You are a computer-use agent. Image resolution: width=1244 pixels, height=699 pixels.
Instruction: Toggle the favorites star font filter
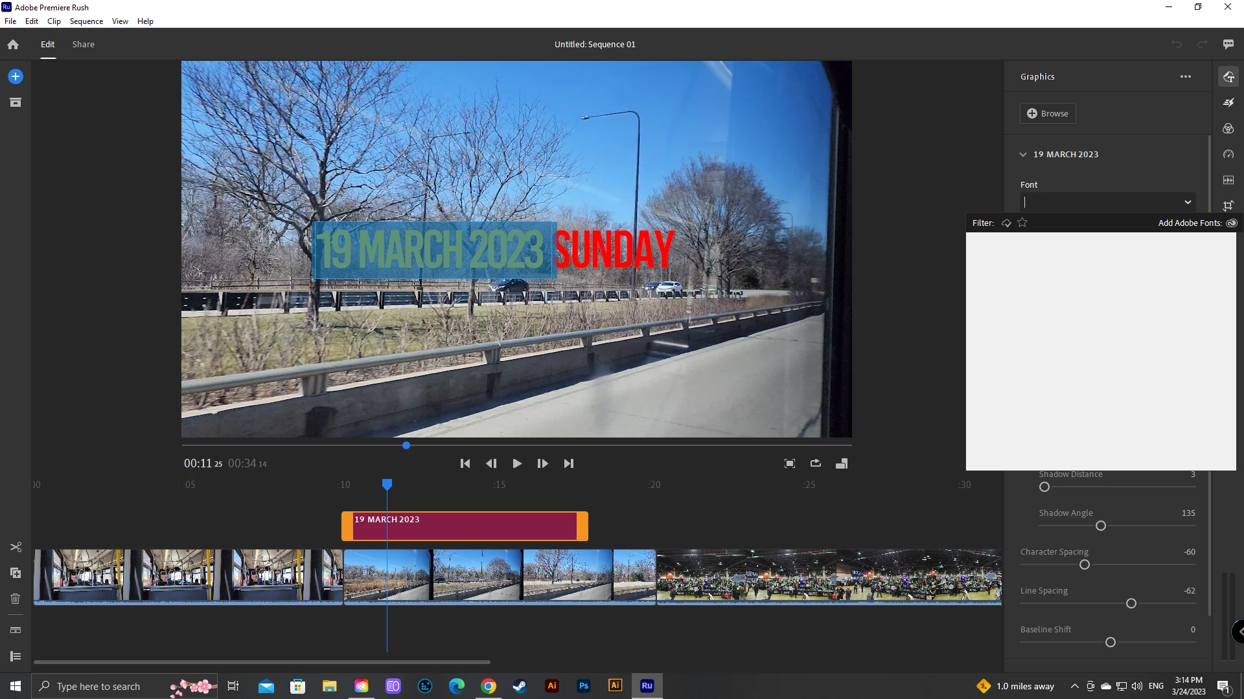[x=1022, y=223]
